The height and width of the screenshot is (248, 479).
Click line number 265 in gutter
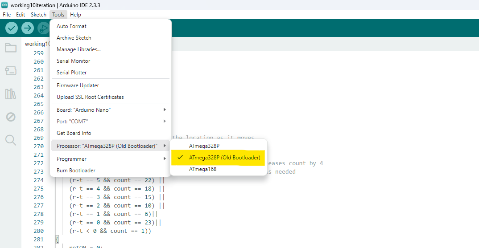(x=38, y=104)
